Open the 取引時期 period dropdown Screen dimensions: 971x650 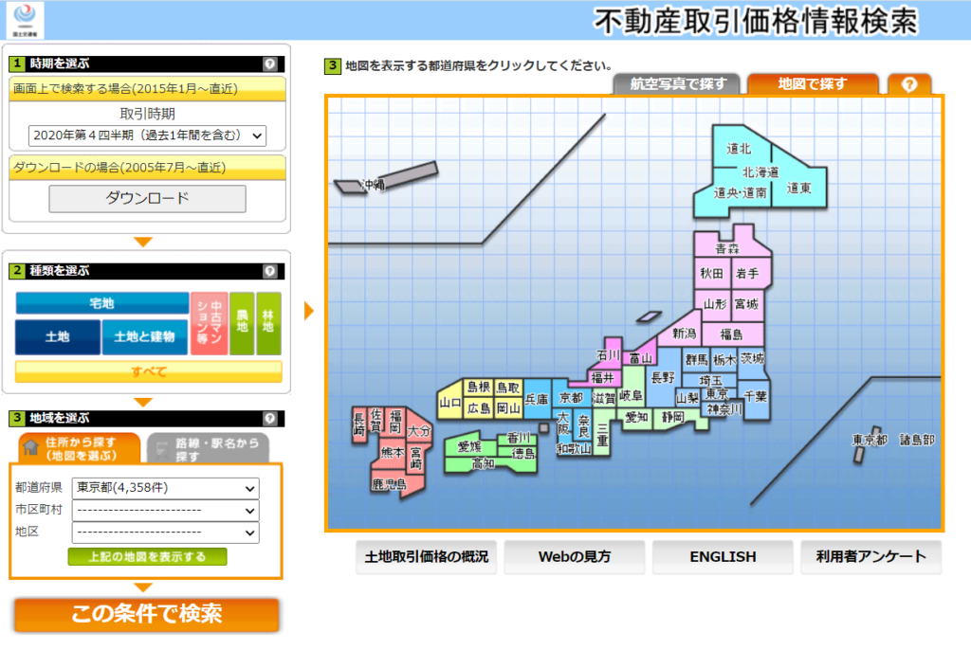point(147,135)
